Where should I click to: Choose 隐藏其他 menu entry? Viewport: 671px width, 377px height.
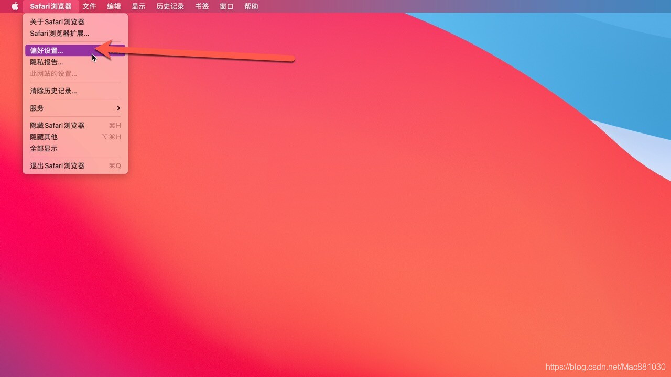[75, 137]
